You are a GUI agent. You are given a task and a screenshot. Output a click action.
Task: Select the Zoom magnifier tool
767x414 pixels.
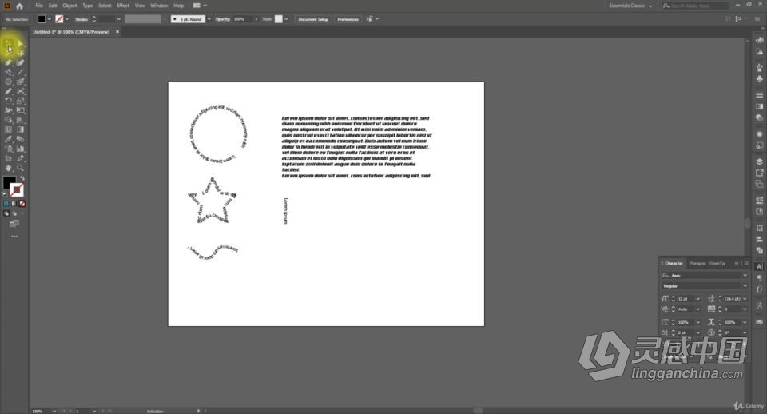(21, 168)
